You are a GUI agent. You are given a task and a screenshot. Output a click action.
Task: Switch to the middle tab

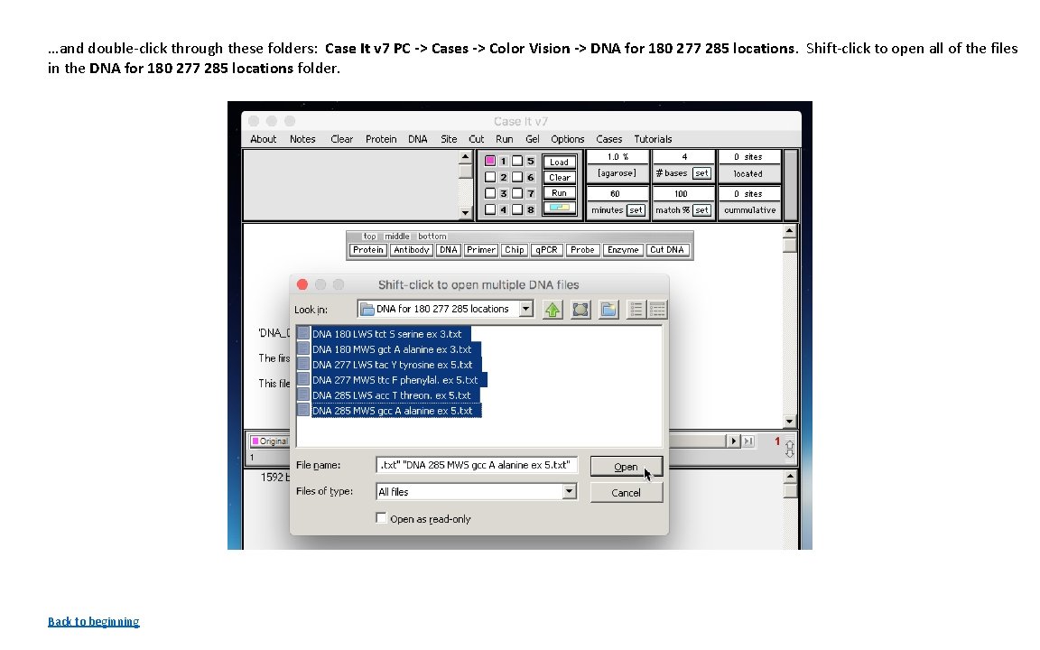[395, 236]
